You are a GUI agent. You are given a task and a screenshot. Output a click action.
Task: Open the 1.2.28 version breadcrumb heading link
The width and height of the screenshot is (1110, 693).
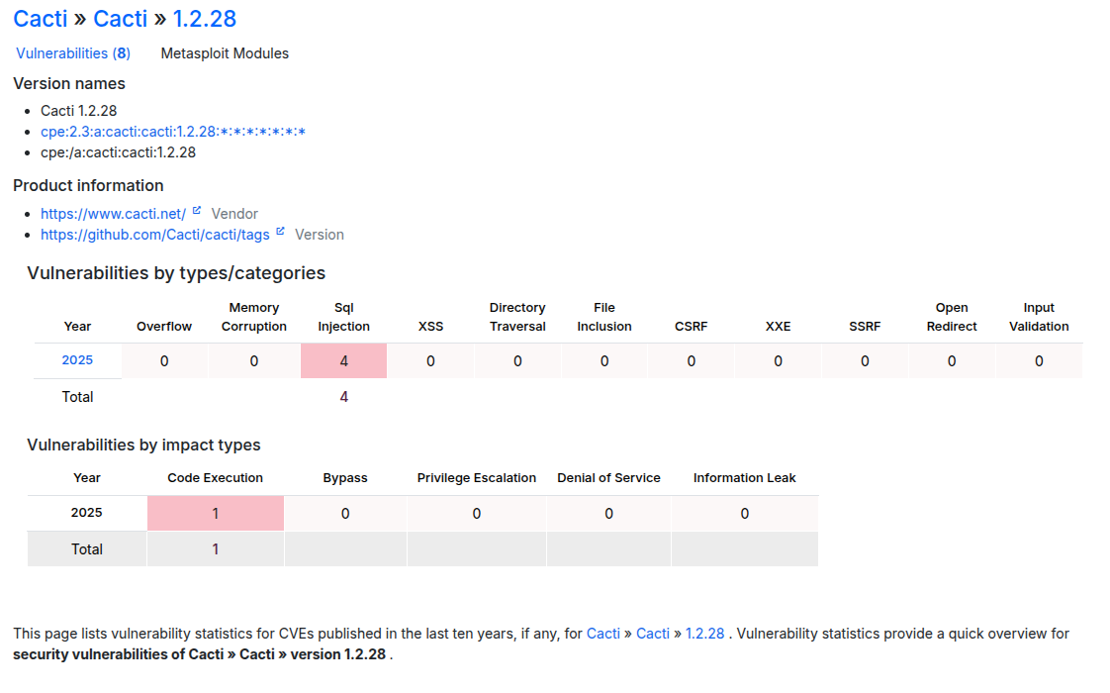pyautogui.click(x=205, y=19)
